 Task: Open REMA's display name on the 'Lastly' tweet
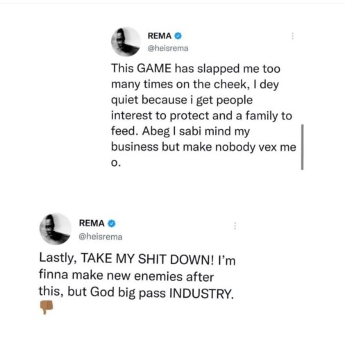pos(92,223)
